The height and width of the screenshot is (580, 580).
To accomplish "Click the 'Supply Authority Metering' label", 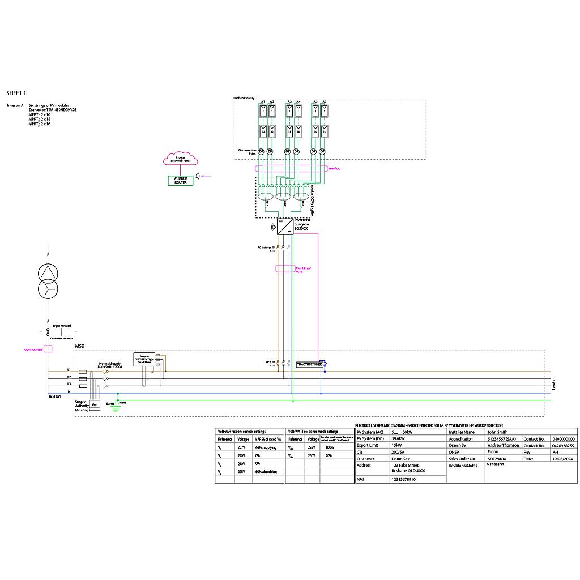I will coord(82,406).
